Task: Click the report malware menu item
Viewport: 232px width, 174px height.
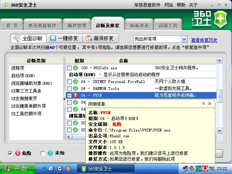Action: [x=147, y=5]
